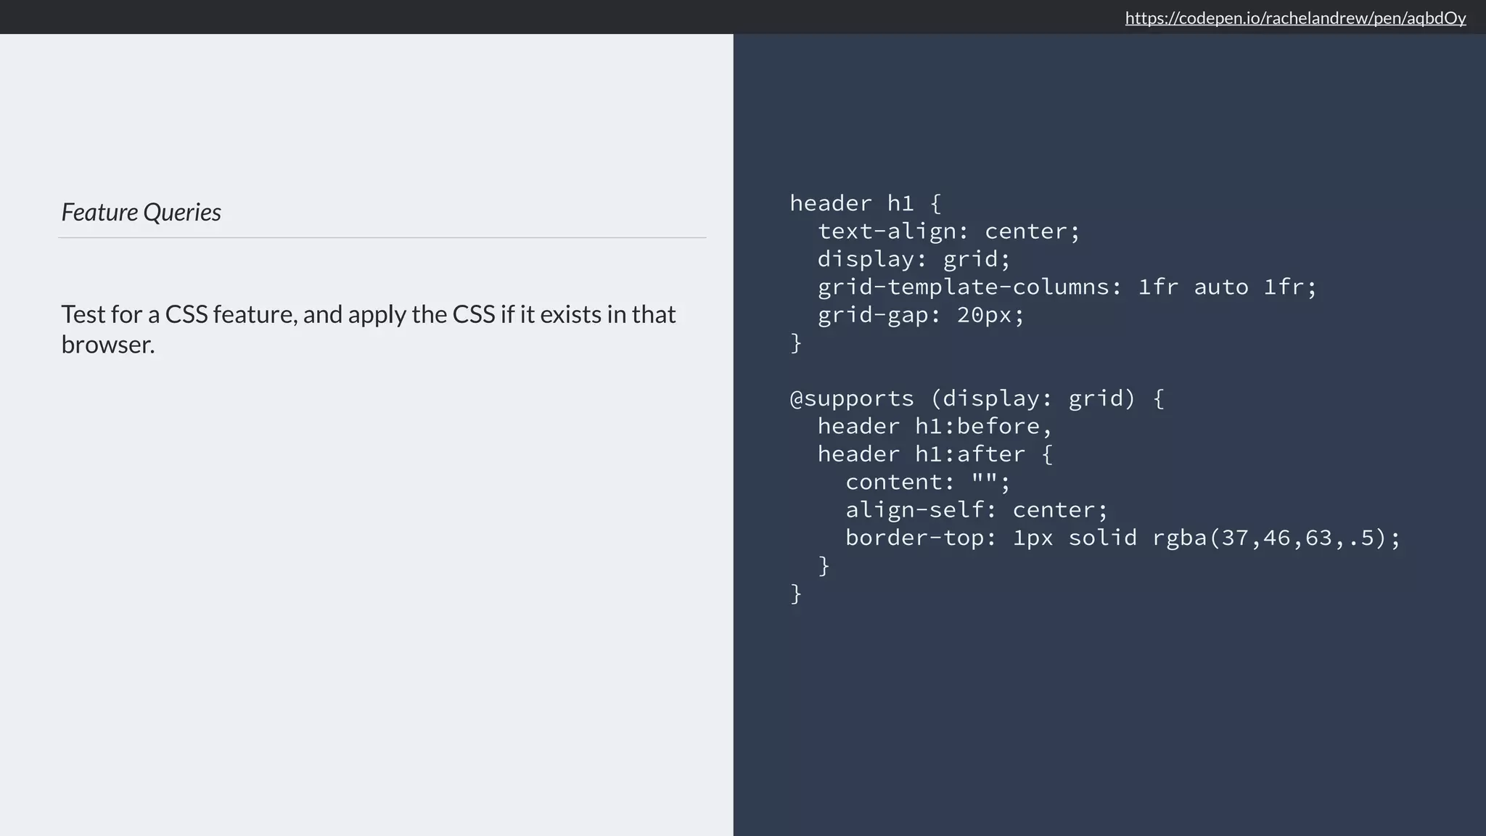1486x836 pixels.
Task: Click the 'Test for a CSS feature' paragraph
Action: tap(368, 314)
